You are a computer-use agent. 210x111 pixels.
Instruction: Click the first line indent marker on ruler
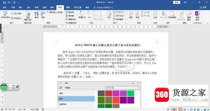point(62,26)
